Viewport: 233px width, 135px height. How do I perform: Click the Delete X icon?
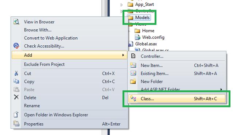(16, 97)
